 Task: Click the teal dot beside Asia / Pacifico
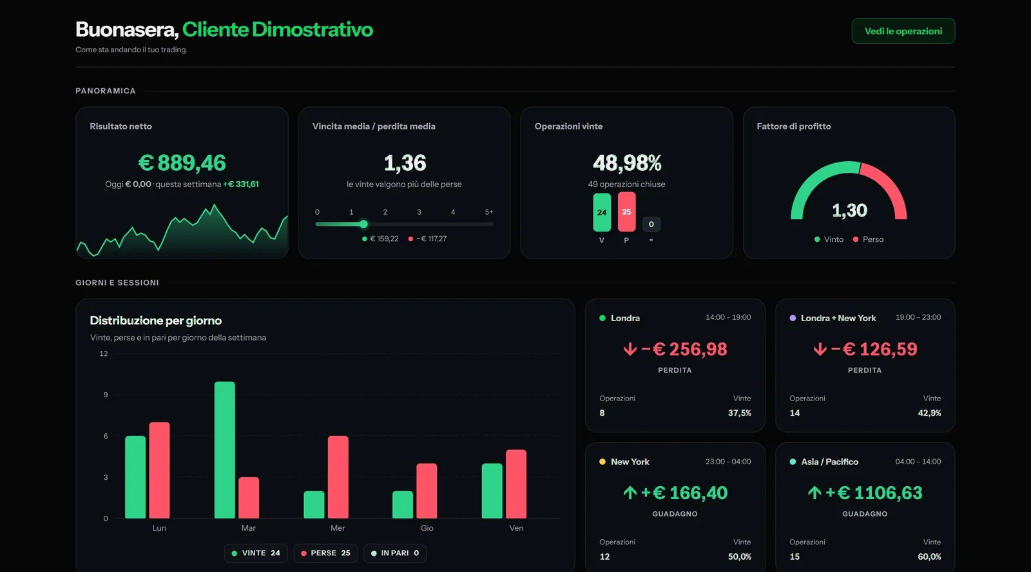point(793,462)
